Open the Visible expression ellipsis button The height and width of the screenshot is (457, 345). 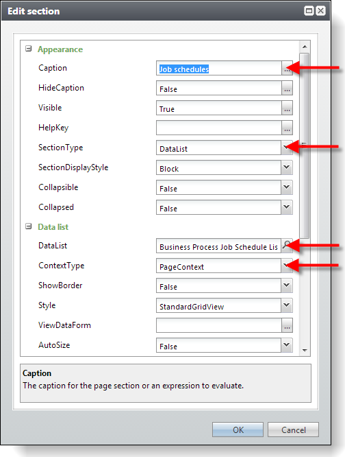click(287, 108)
